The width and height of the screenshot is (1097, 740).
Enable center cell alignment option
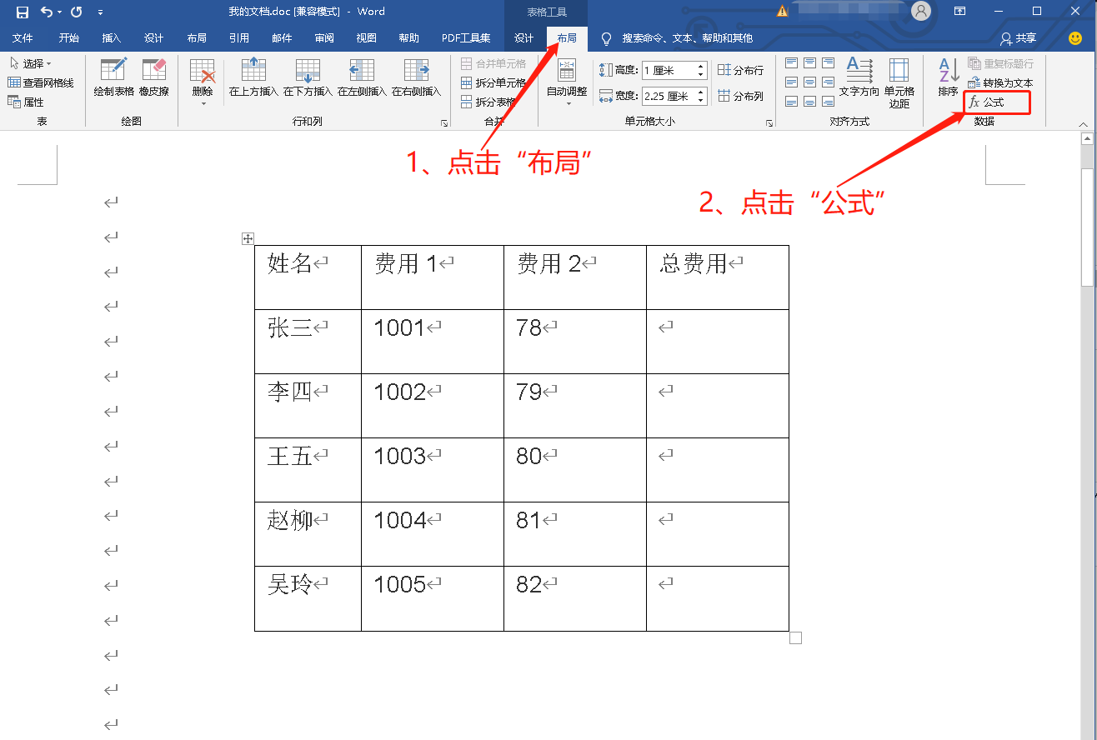809,81
